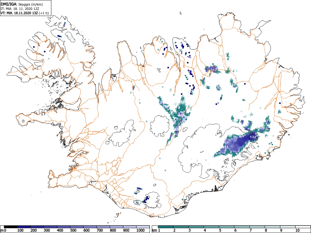
Task: Click the '300' label in the m legend
Action: pyautogui.click(x=47, y=231)
